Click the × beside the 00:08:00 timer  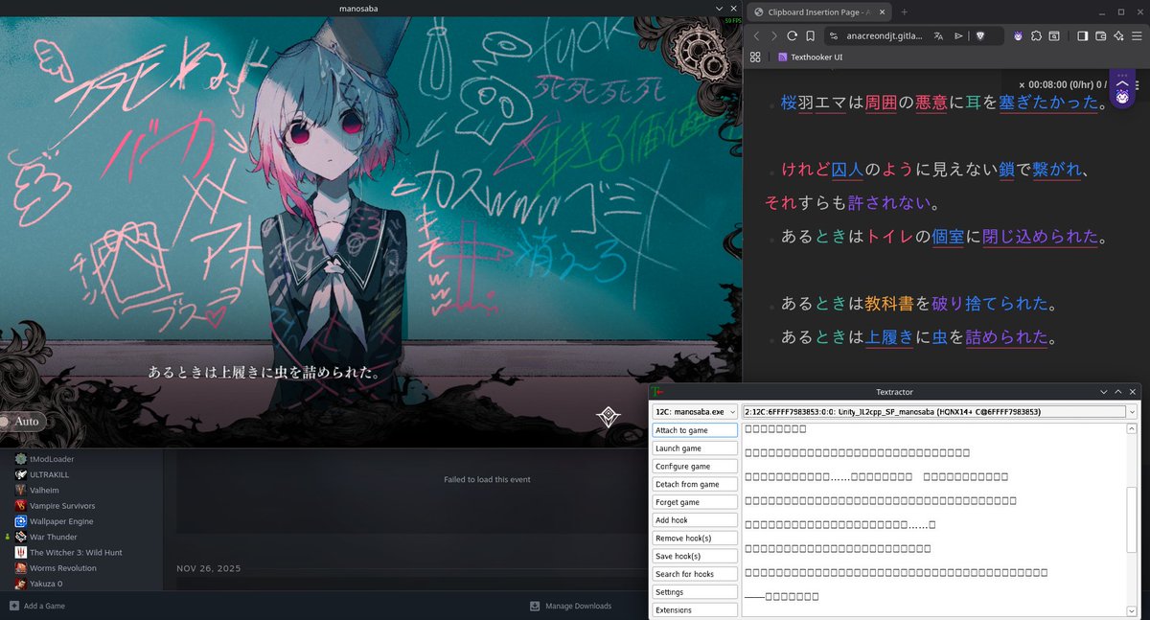1022,85
